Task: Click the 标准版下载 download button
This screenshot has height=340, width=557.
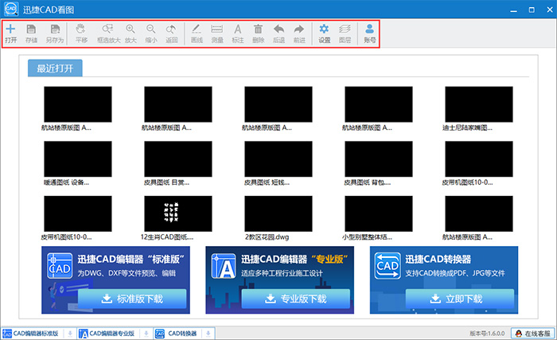Action: (132, 299)
